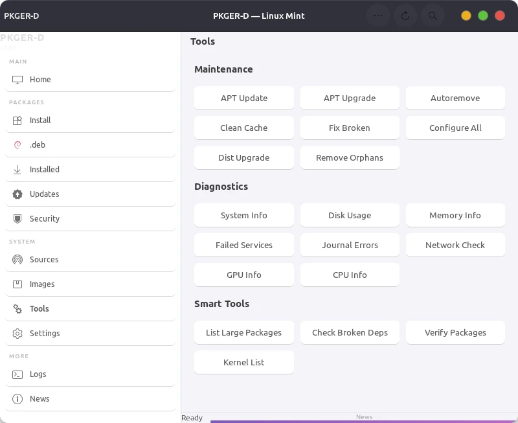The height and width of the screenshot is (423, 518).
Task: Start Dist Upgrade
Action: click(x=244, y=157)
